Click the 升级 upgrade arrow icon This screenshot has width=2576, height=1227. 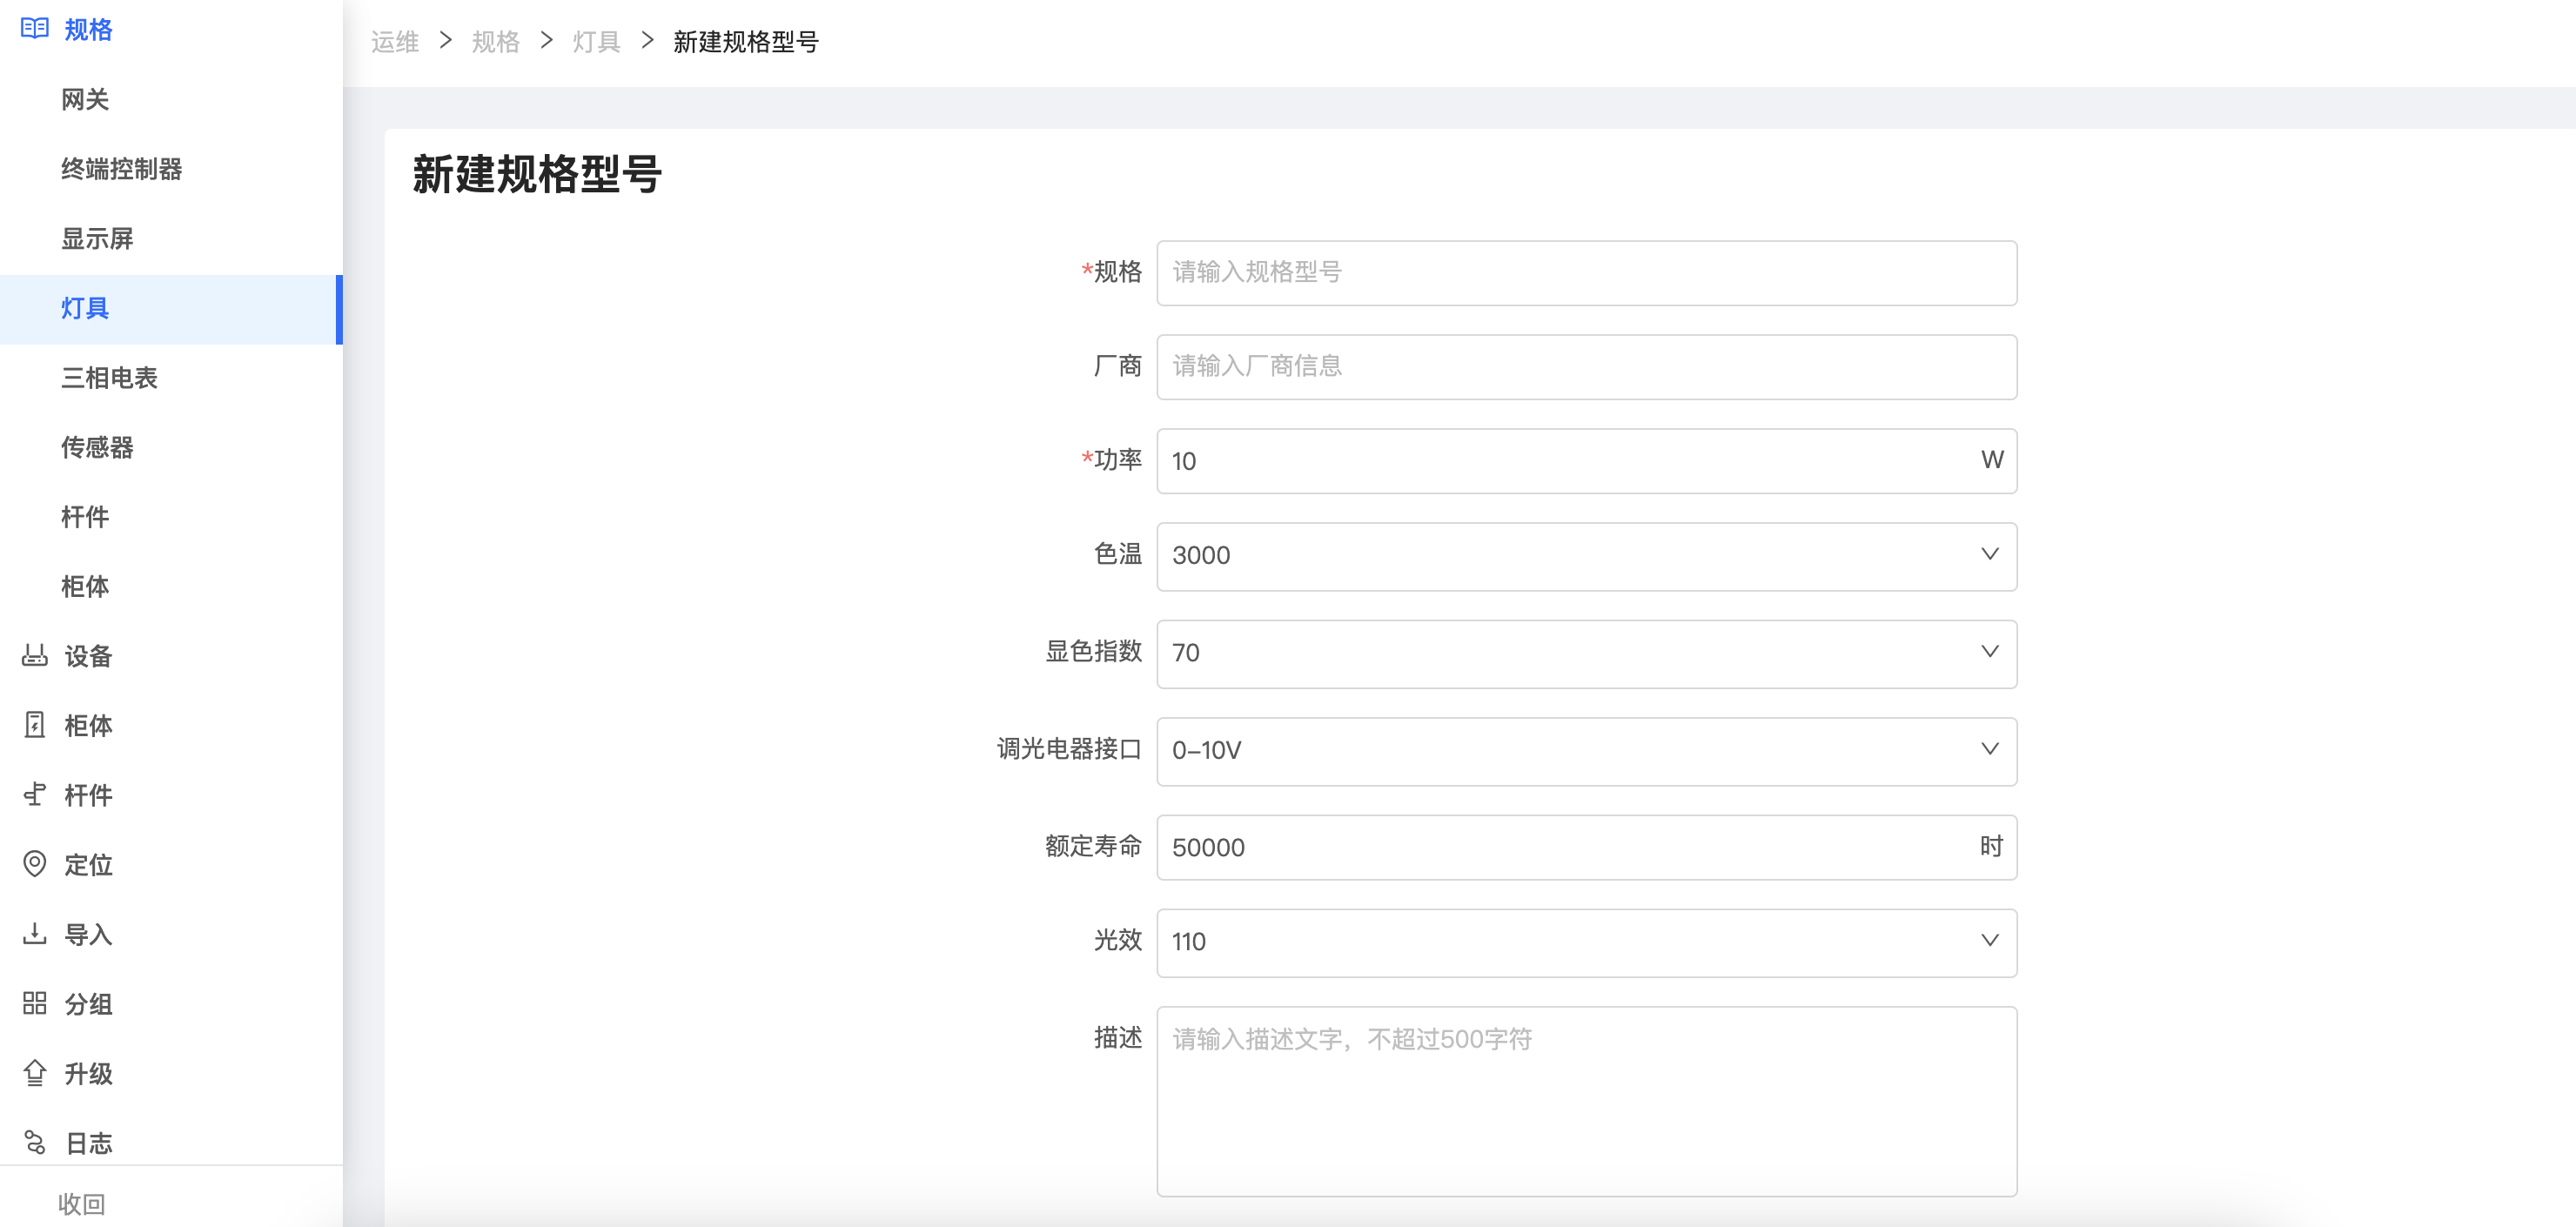pyautogui.click(x=35, y=1073)
